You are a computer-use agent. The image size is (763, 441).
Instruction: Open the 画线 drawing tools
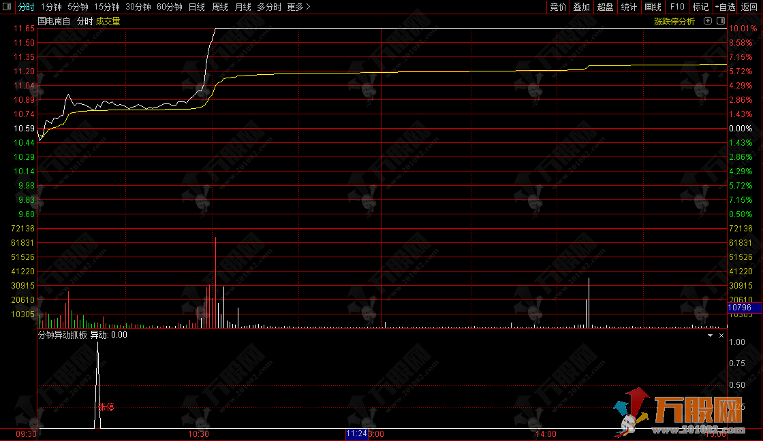(x=653, y=7)
